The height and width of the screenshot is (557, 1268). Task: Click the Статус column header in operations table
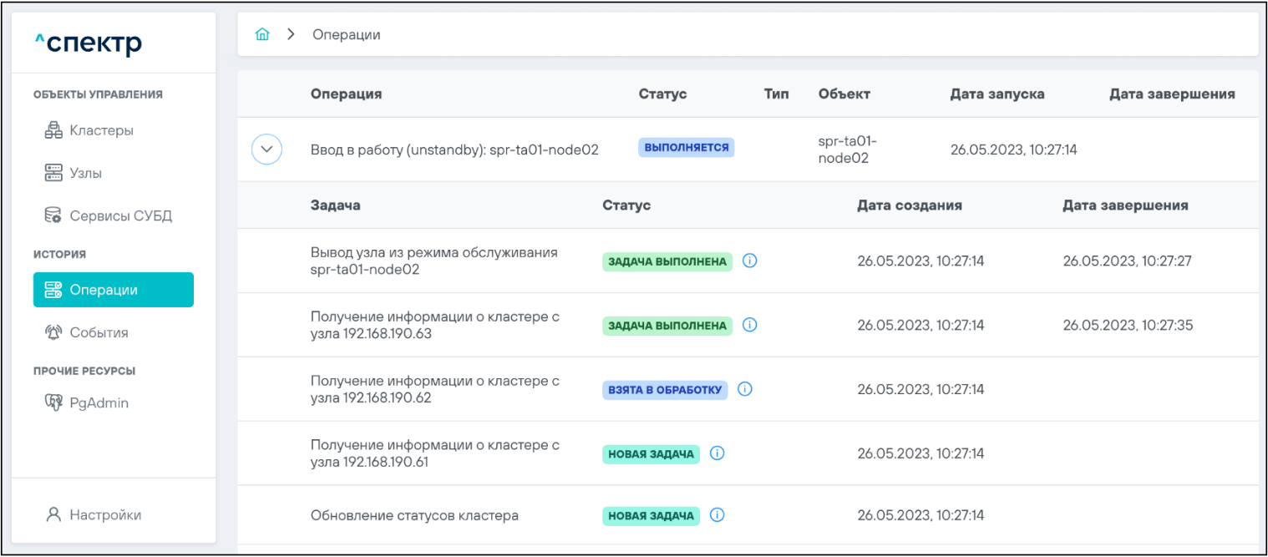pyautogui.click(x=662, y=94)
